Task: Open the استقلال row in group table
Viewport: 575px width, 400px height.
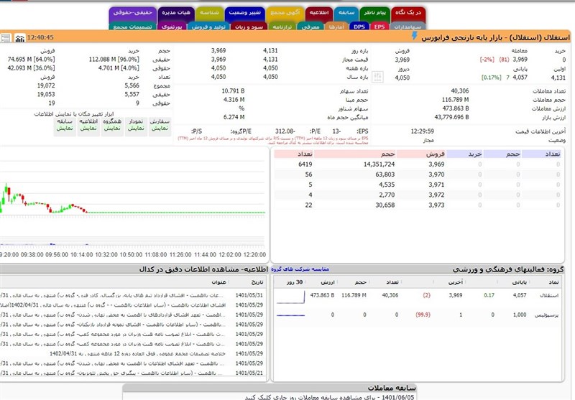Action: point(549,295)
